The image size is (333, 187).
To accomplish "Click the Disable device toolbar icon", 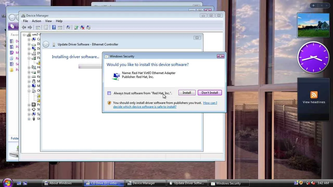I will pos(88,27).
